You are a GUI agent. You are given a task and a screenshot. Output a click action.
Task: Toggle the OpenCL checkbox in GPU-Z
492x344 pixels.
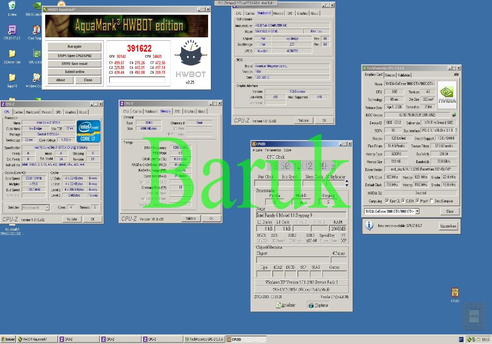(387, 201)
